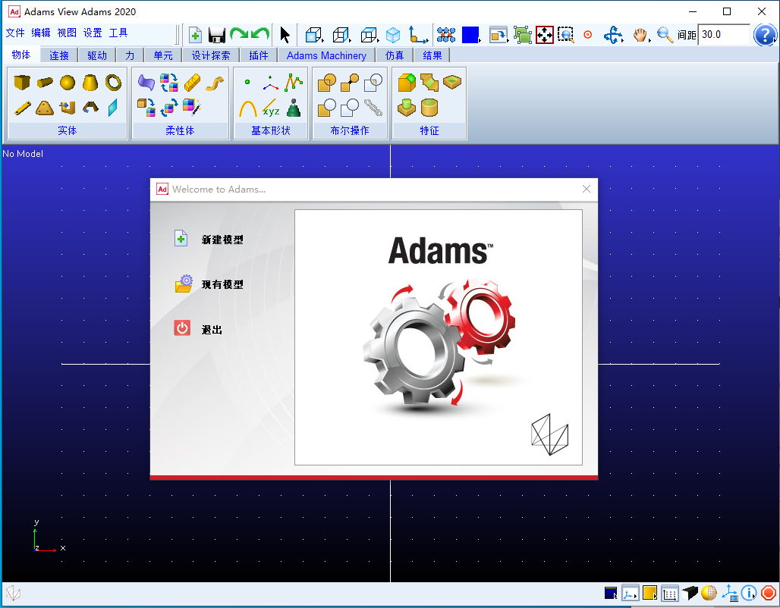
Task: Choose the Select arrow cursor tool
Action: pos(285,35)
